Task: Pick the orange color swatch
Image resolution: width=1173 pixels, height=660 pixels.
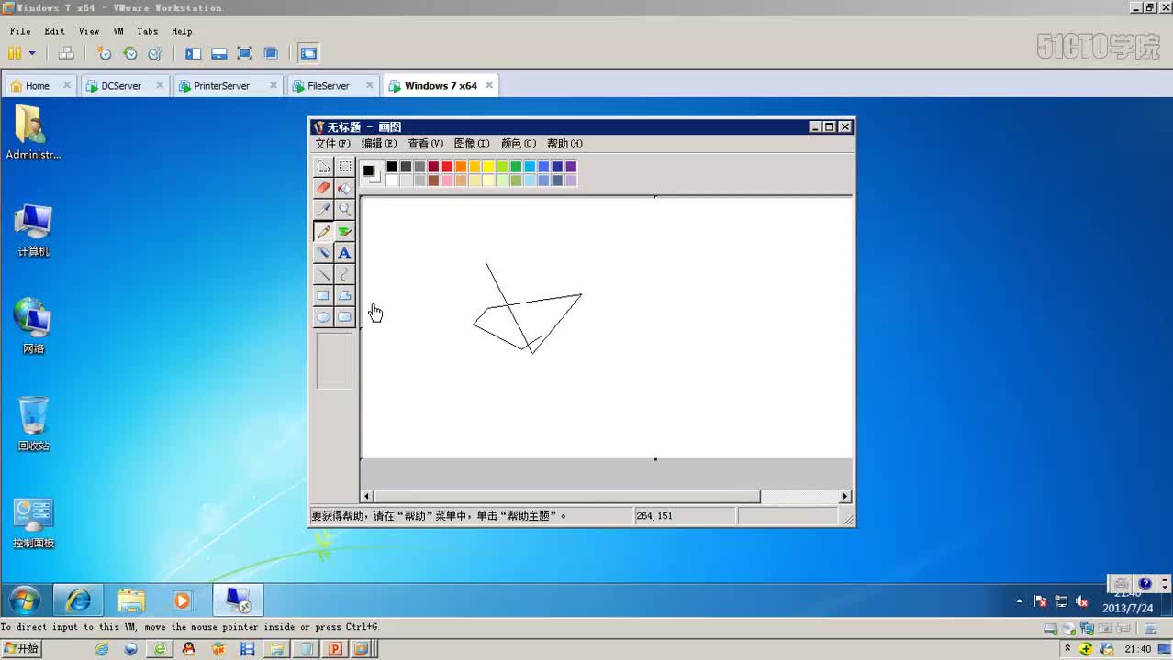Action: click(461, 167)
